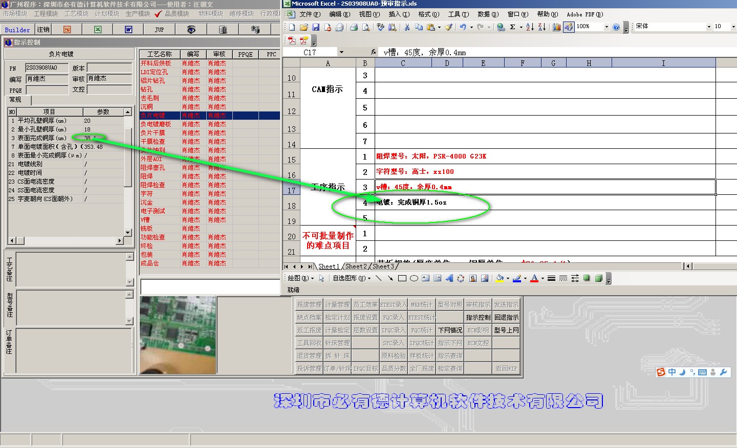This screenshot has width=737, height=448.
Task: Open the font name dropdown showing 宋体
Action: pyautogui.click(x=709, y=27)
